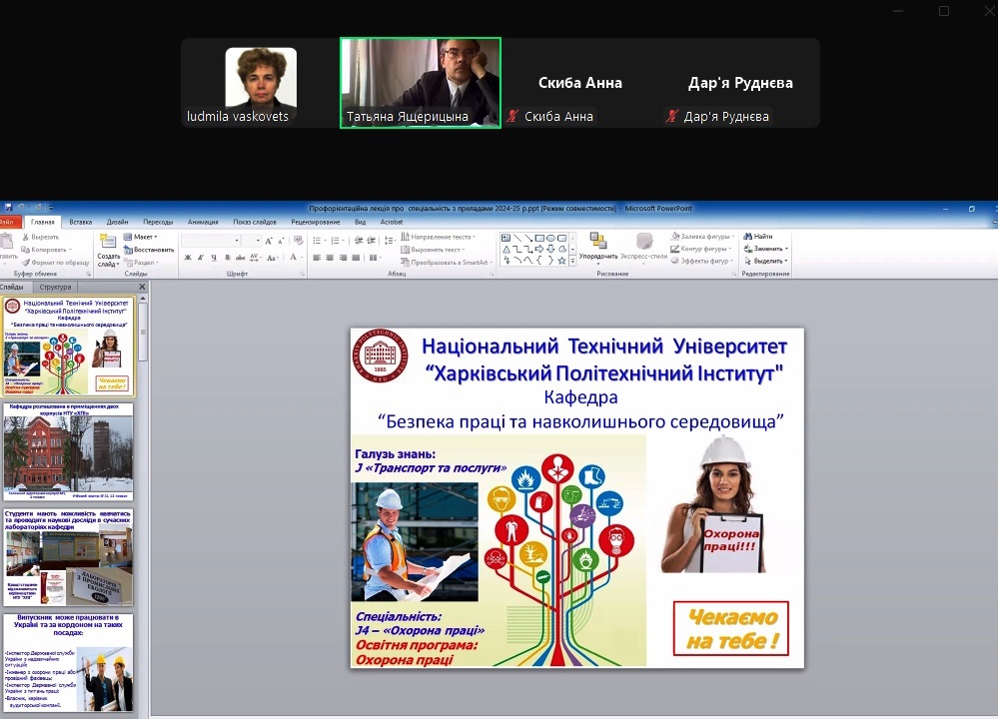Click the Cut (Вырезать) scissors icon
The image size is (998, 719).
pos(25,238)
